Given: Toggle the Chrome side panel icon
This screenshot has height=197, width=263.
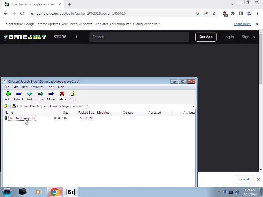Looking at the screenshot, I should (x=241, y=13).
